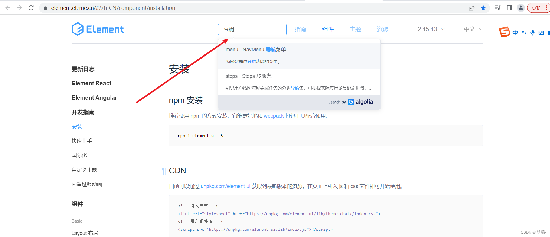This screenshot has width=550, height=237.
Task: Click the 开发指南 sidebar heading
Action: coord(83,112)
